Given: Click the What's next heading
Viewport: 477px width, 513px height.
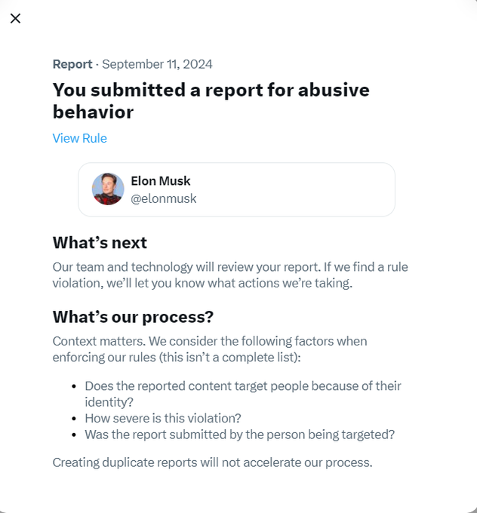Looking at the screenshot, I should tap(100, 243).
